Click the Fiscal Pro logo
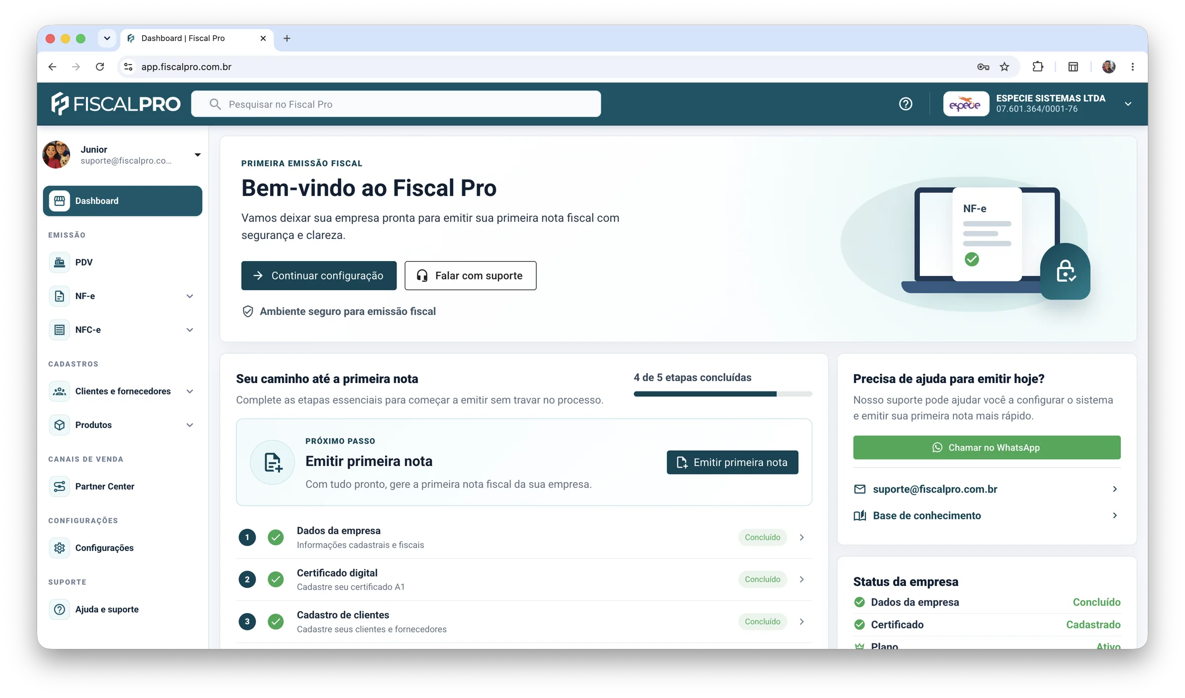 (x=116, y=104)
